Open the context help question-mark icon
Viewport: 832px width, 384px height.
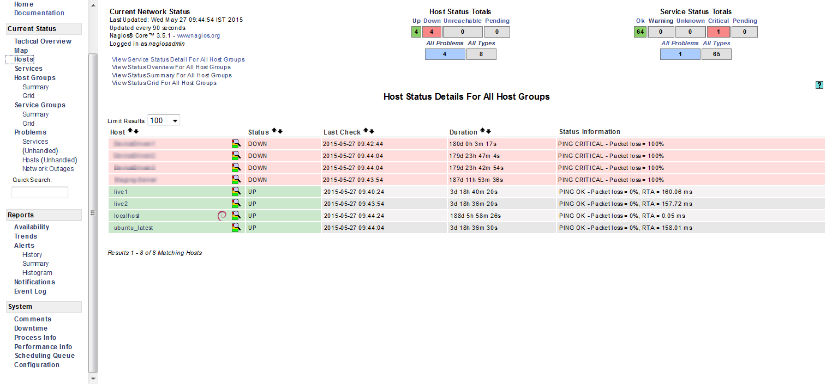(x=819, y=85)
